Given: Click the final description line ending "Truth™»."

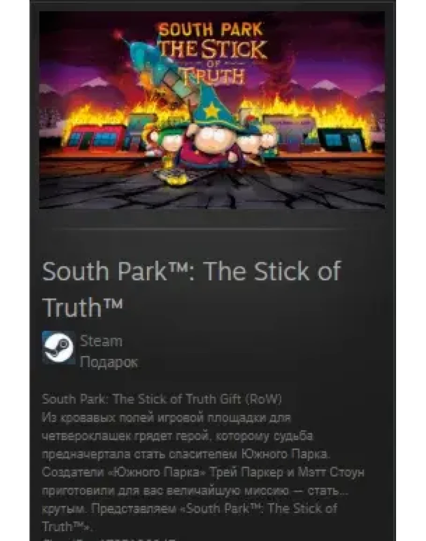Looking at the screenshot, I should pyautogui.click(x=67, y=526).
